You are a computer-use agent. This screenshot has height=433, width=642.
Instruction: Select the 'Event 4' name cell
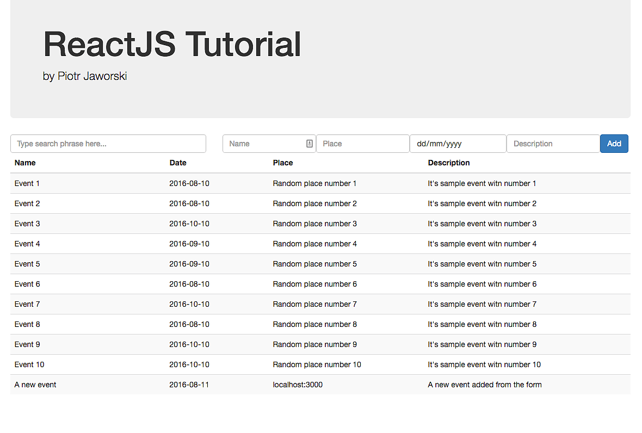[x=27, y=244]
